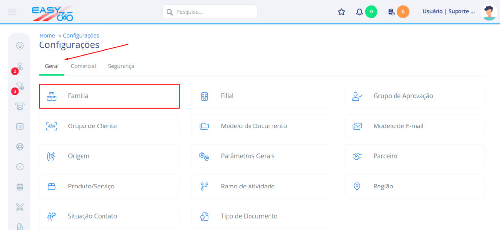Click the Parceiro handshake icon
Image resolution: width=500 pixels, height=230 pixels.
tap(357, 156)
